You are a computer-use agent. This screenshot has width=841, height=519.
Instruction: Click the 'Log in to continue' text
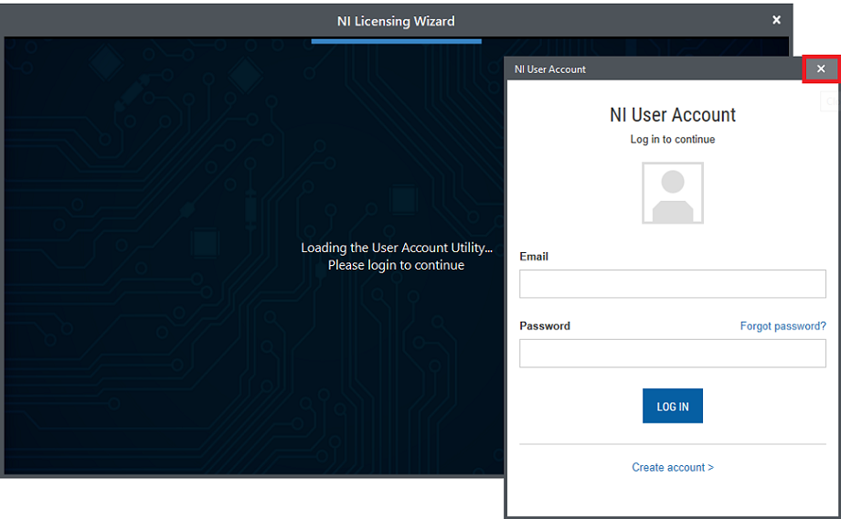pyautogui.click(x=673, y=140)
